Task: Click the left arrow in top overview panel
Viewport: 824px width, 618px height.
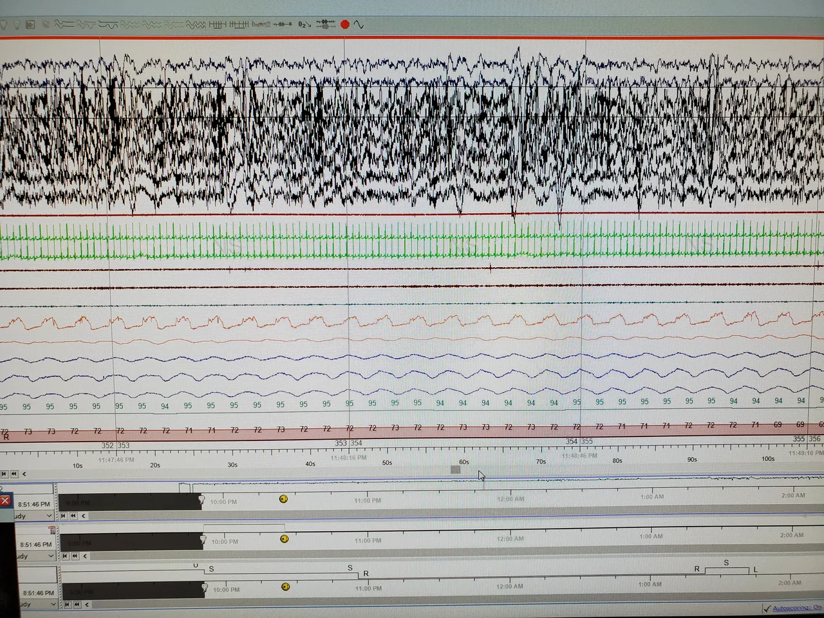Action: tap(84, 516)
